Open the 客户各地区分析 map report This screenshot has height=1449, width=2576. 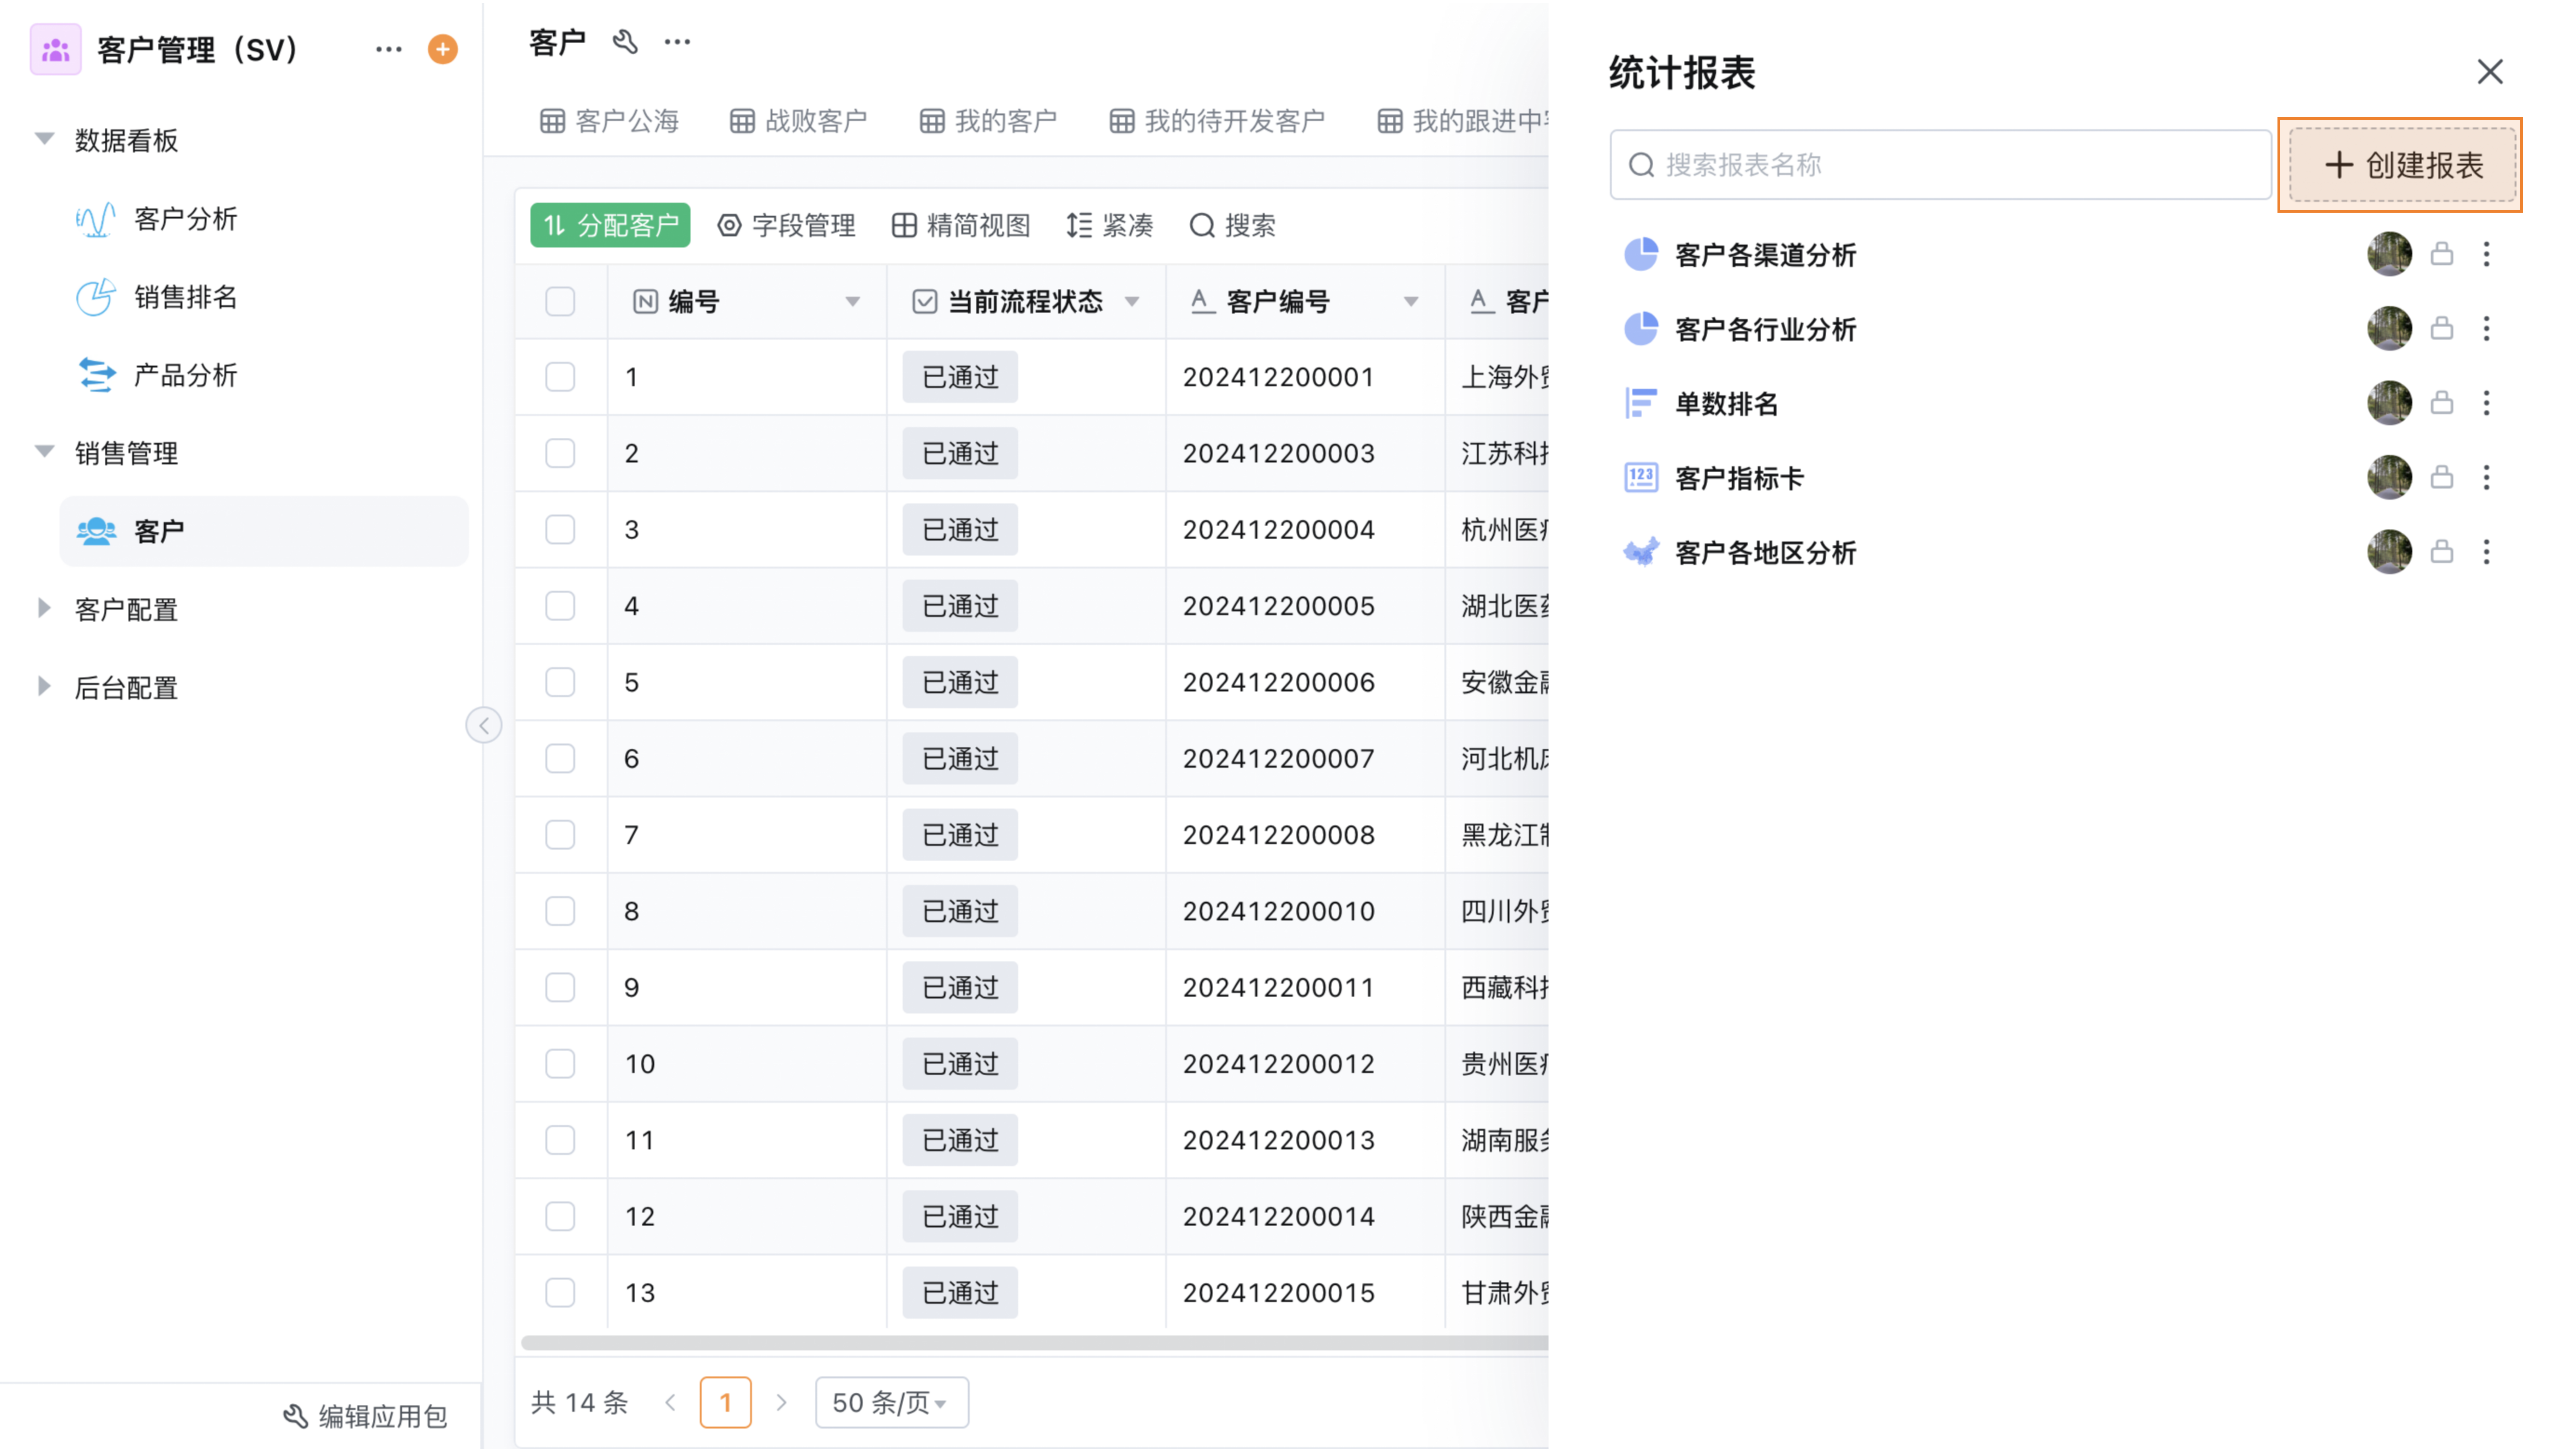[1766, 552]
